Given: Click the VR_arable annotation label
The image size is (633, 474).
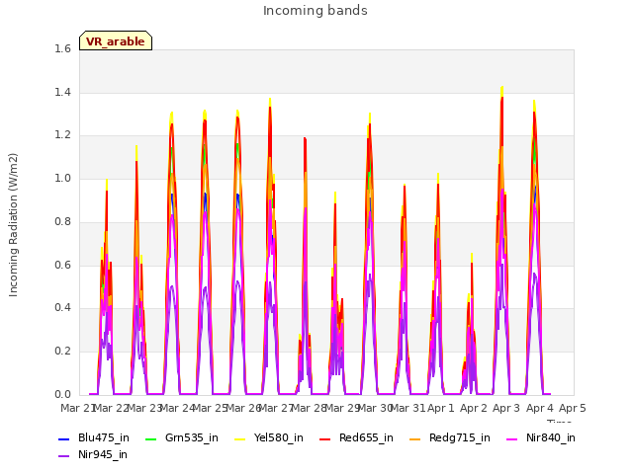Looking at the screenshot, I should (116, 40).
